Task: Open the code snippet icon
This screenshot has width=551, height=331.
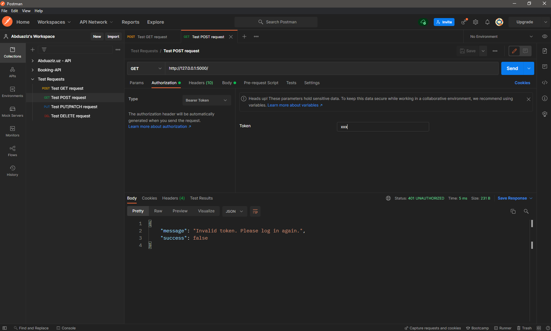Action: 545,83
